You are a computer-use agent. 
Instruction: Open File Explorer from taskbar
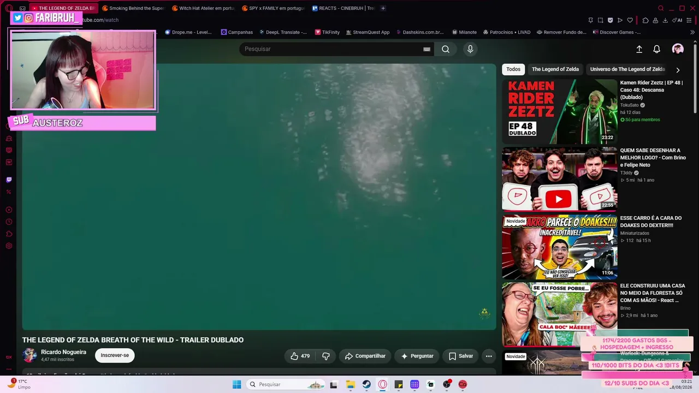click(x=350, y=384)
